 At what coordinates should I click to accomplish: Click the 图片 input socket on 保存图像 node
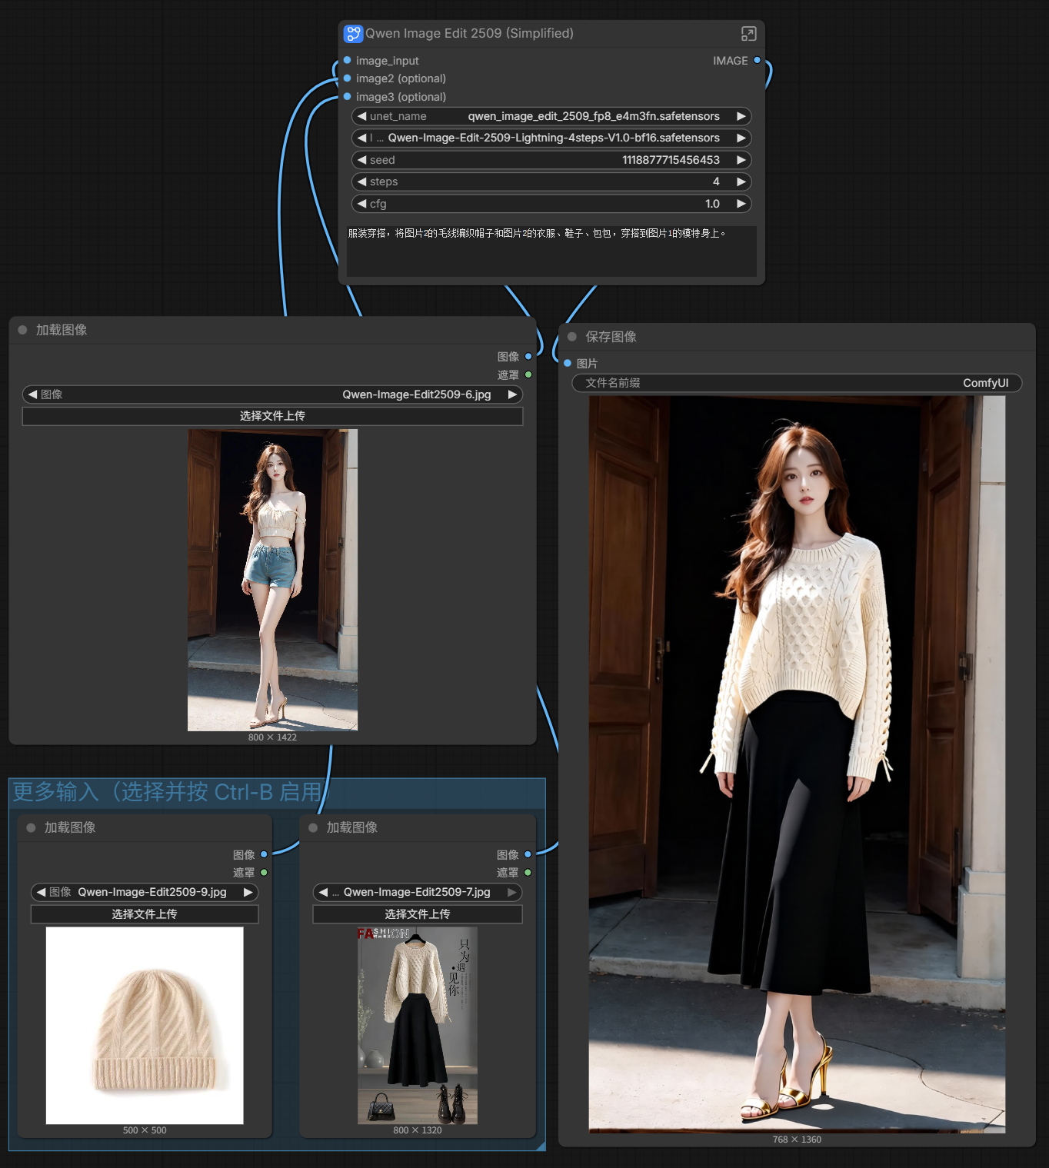click(568, 363)
